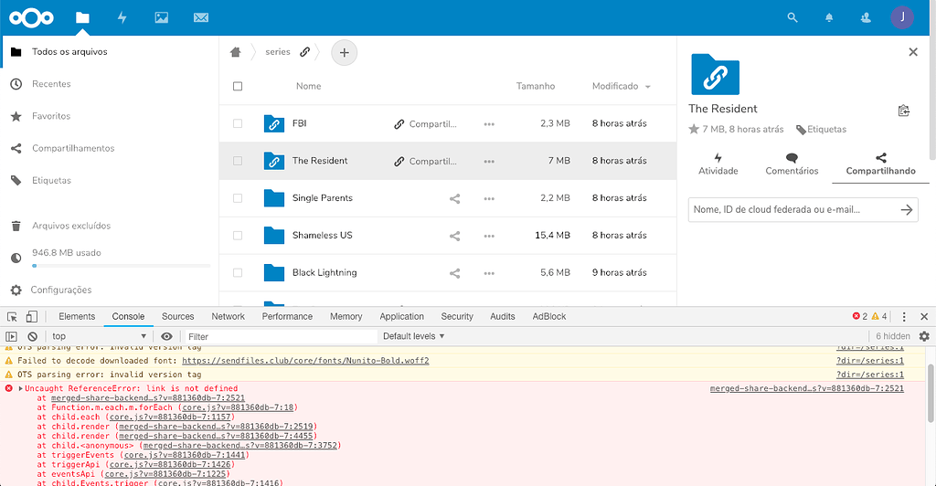936x486 pixels.
Task: Open the contacts menu icon
Action: [866, 18]
